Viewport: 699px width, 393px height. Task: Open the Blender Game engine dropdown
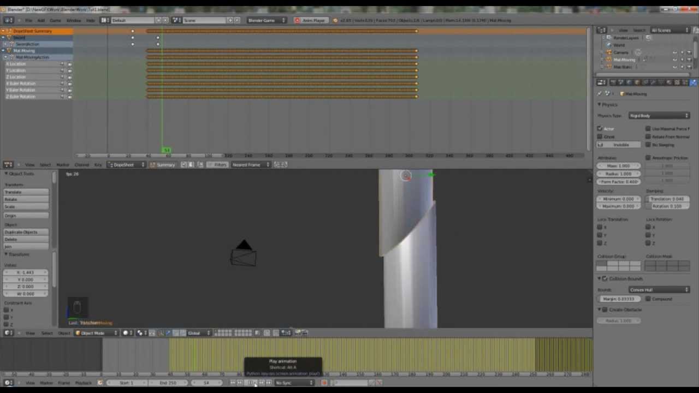point(267,20)
